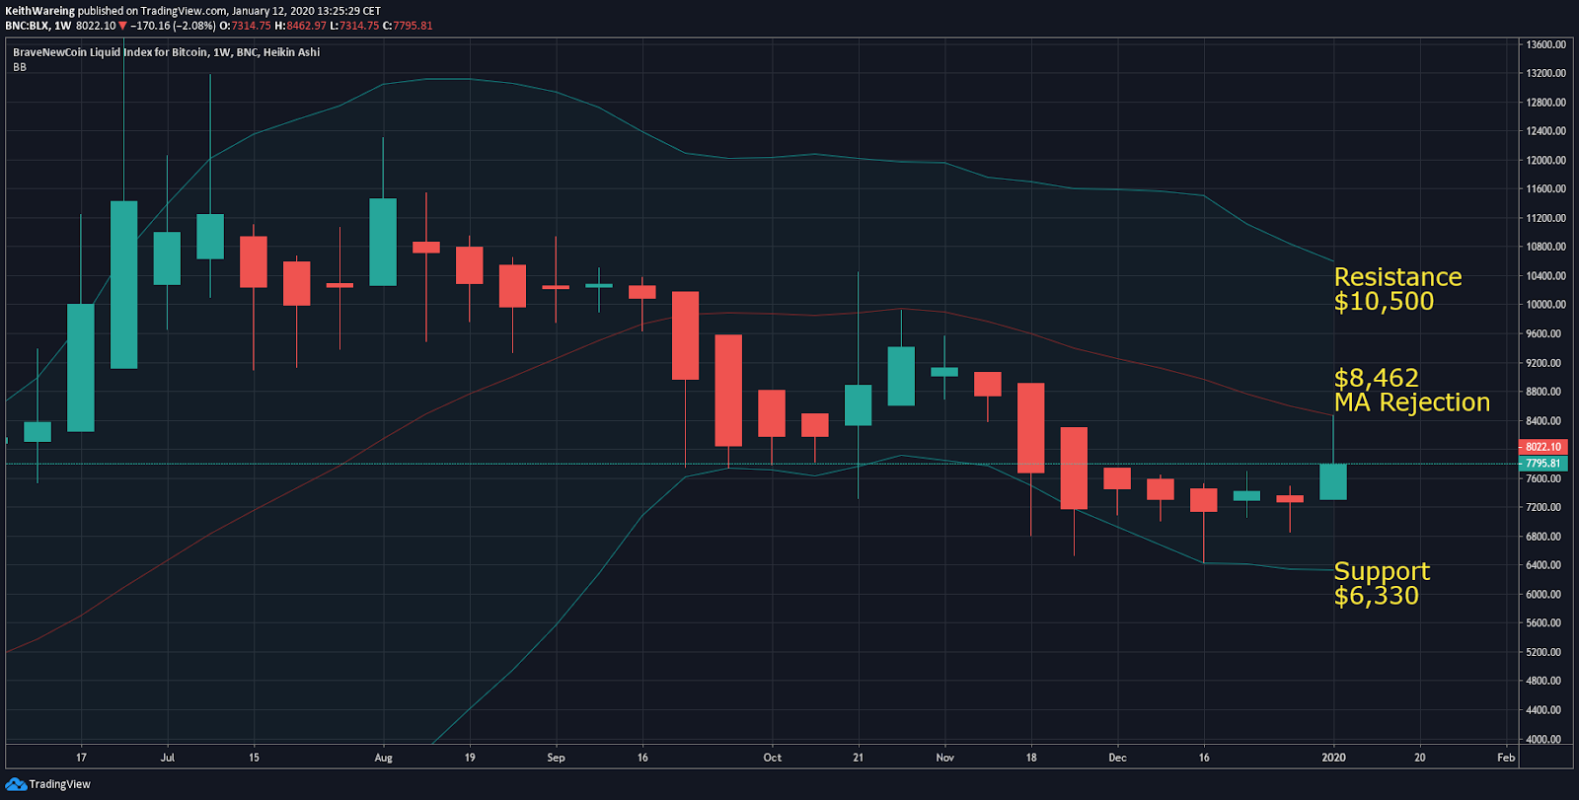Click the 13600.00 price axis label
1579x800 pixels.
1545,44
